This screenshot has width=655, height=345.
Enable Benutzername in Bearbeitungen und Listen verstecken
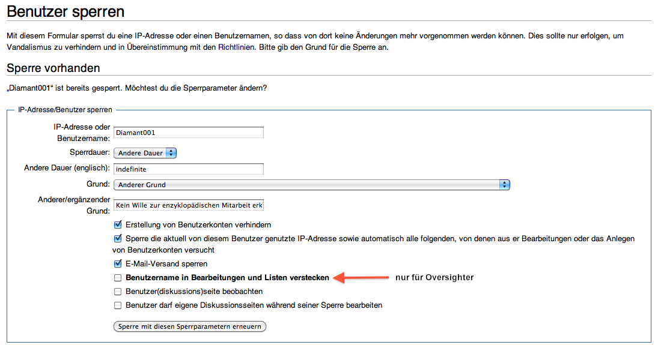[x=118, y=278]
